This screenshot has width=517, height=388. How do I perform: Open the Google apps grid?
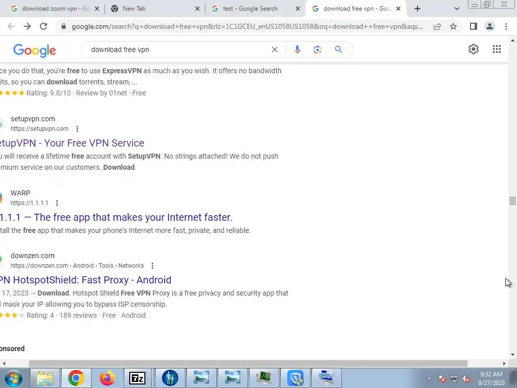[x=497, y=49]
